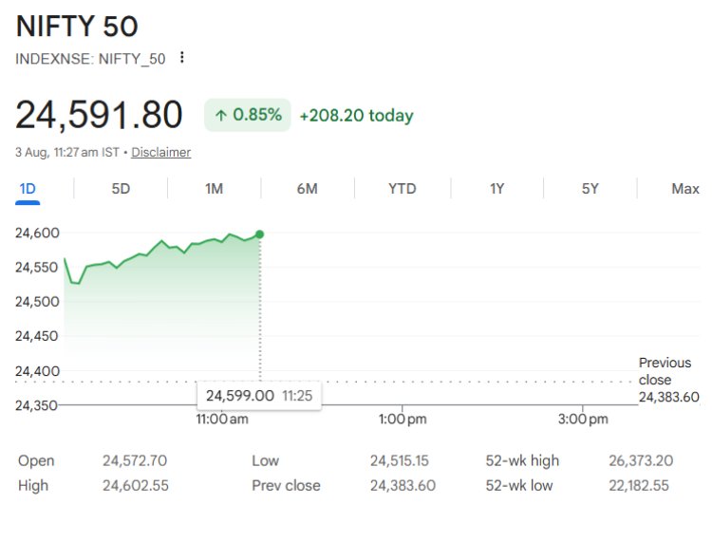Screen dimensions: 712x542
Task: Open the YTD chart range
Action: point(403,189)
